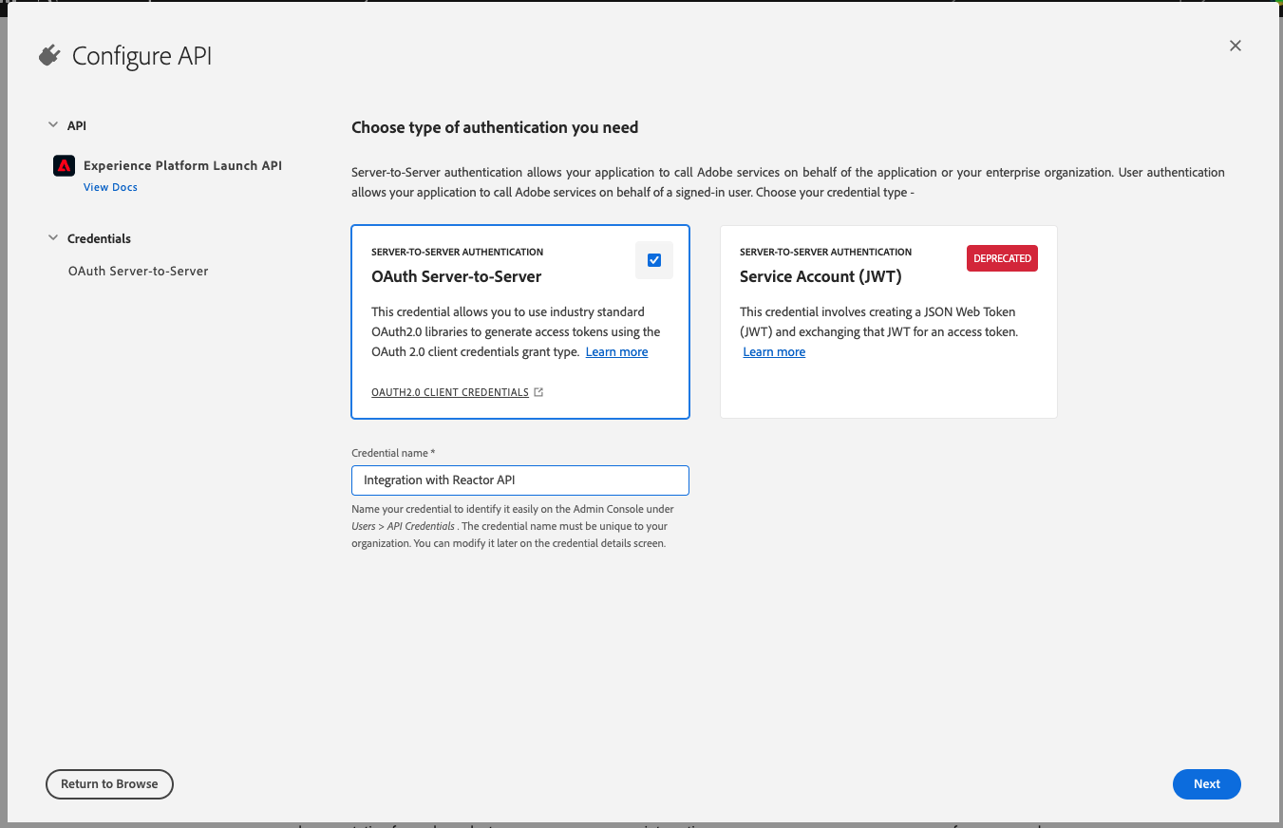This screenshot has height=828, width=1283.
Task: Open Learn more link under JWT description
Action: pyautogui.click(x=774, y=352)
